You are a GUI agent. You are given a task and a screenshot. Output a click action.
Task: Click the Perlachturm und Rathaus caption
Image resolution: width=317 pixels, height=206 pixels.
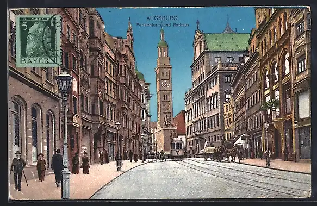point(163,25)
